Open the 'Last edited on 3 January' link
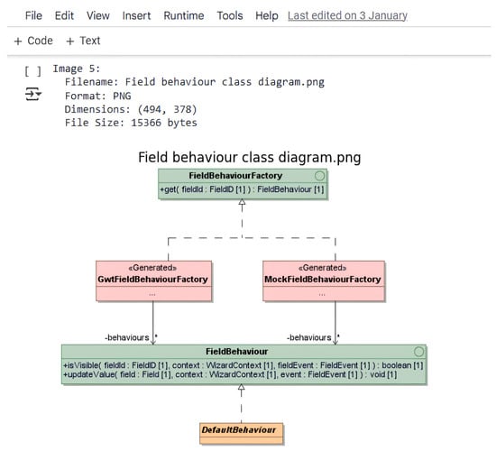The image size is (496, 451). point(347,15)
